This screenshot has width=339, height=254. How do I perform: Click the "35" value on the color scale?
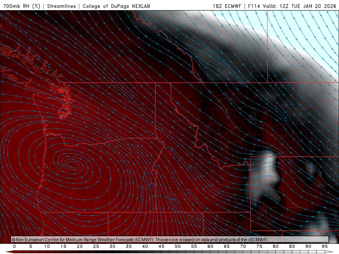pyautogui.click(x=129, y=246)
